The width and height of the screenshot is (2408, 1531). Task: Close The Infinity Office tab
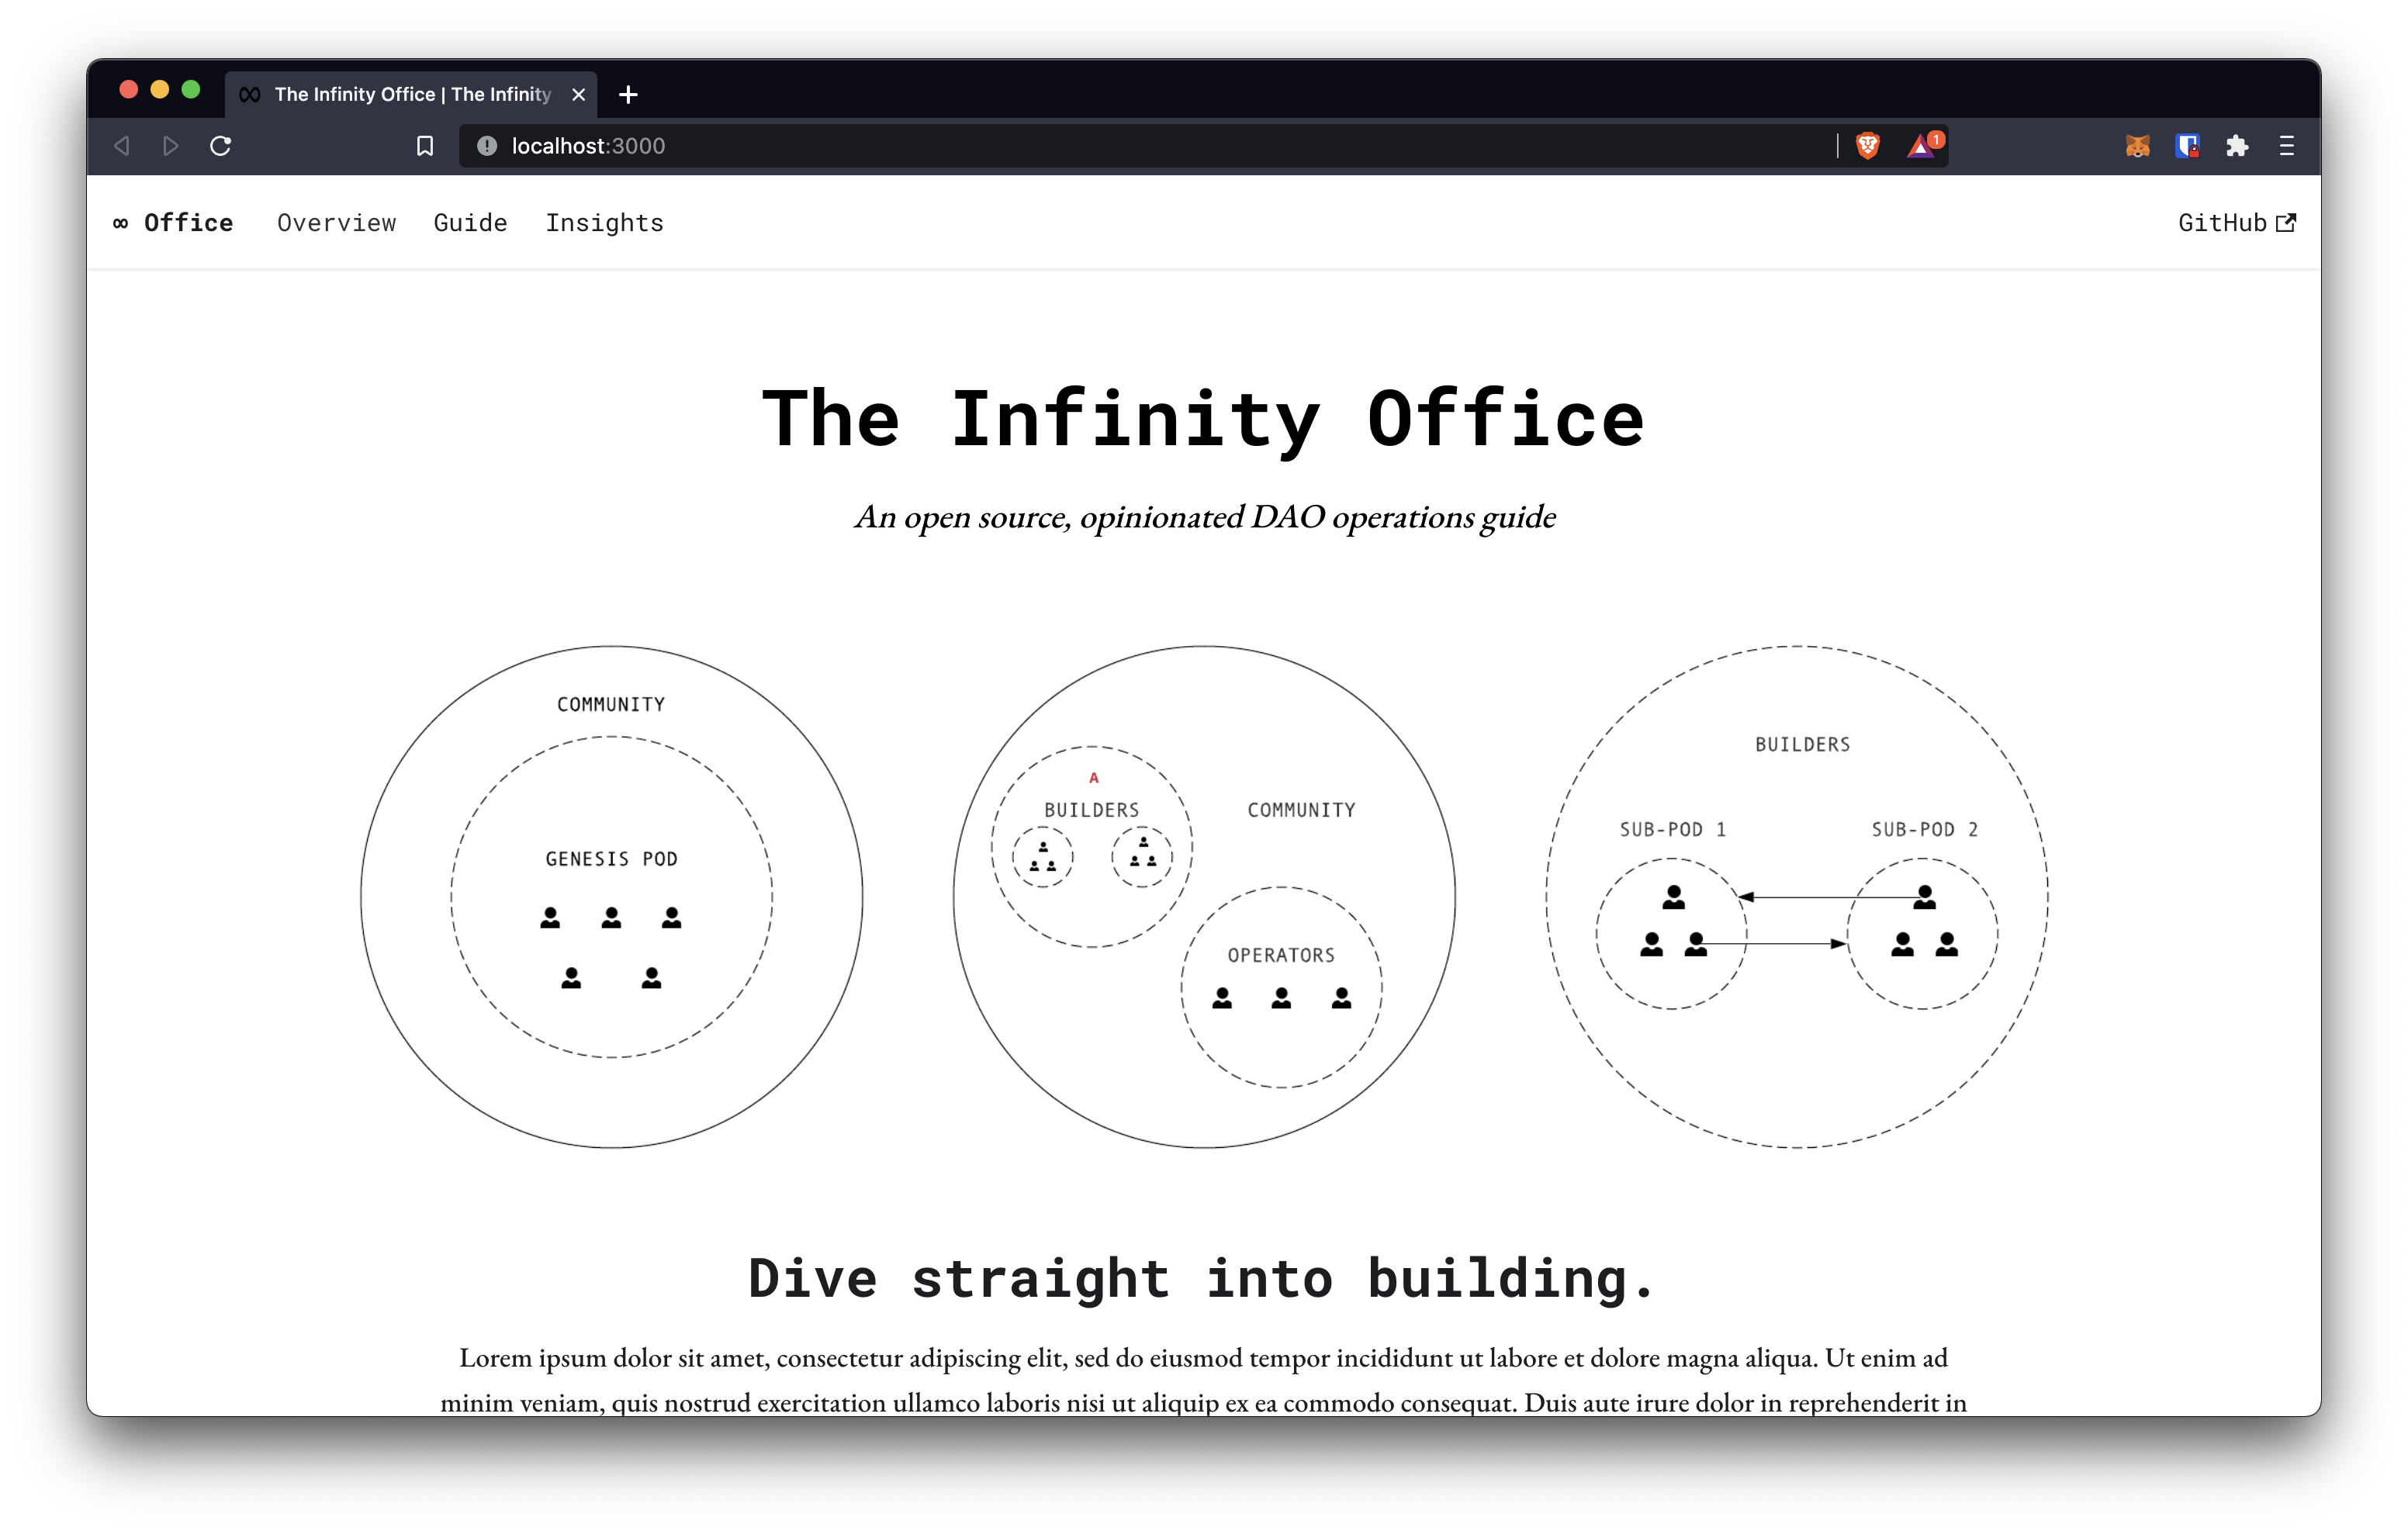pos(578,94)
